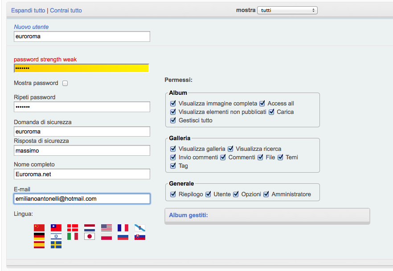Open the mostra tutti dropdown
This screenshot has height=271, width=393.
[287, 10]
